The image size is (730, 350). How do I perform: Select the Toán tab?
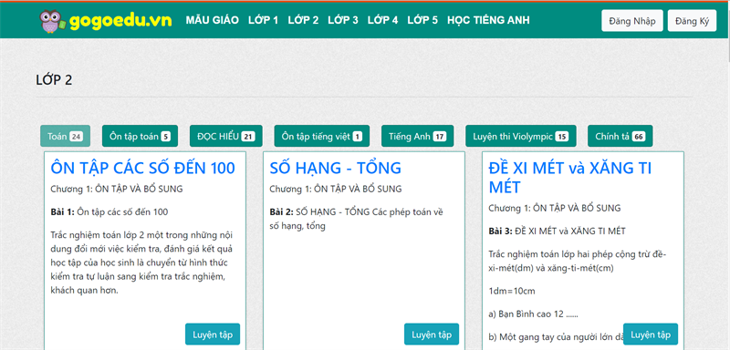tap(65, 136)
